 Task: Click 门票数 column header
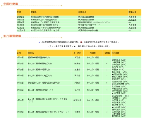point(107,53)
